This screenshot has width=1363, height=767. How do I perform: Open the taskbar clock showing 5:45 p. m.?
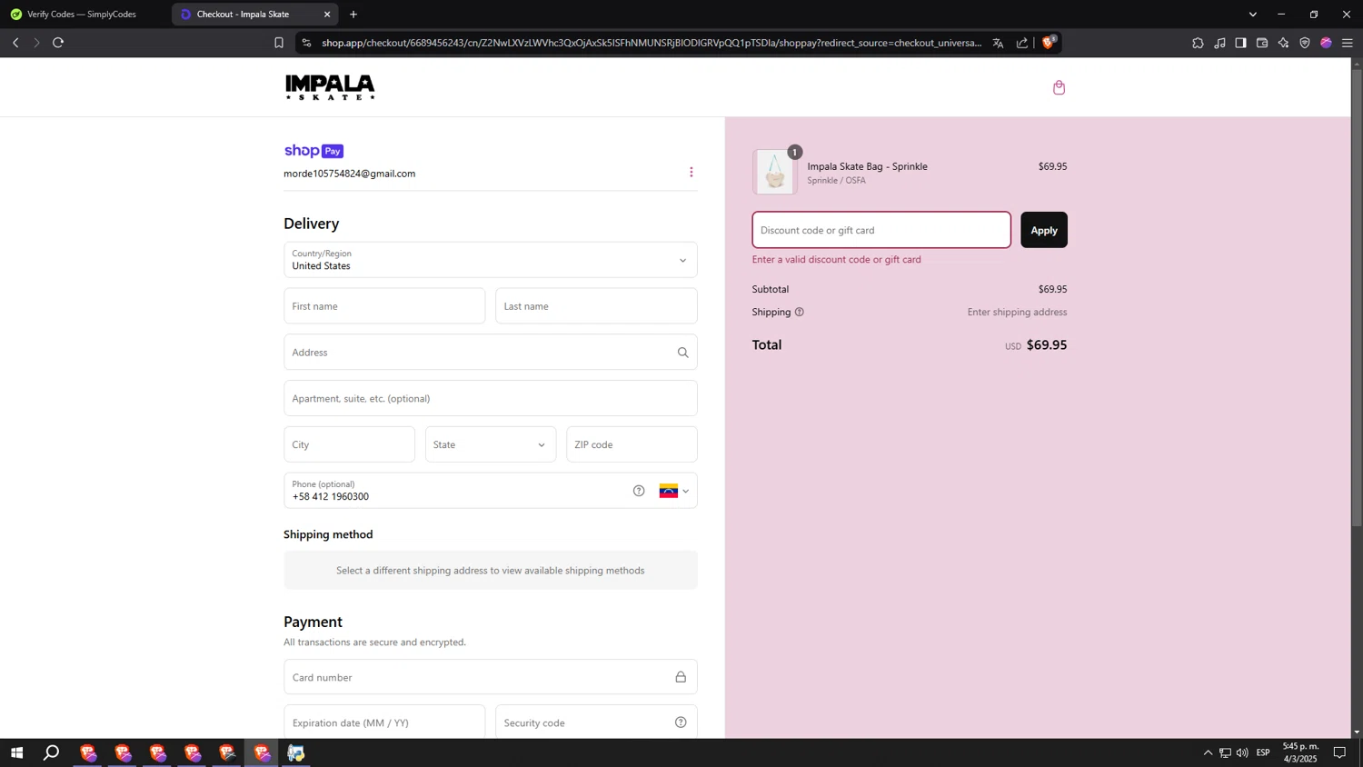1300,752
